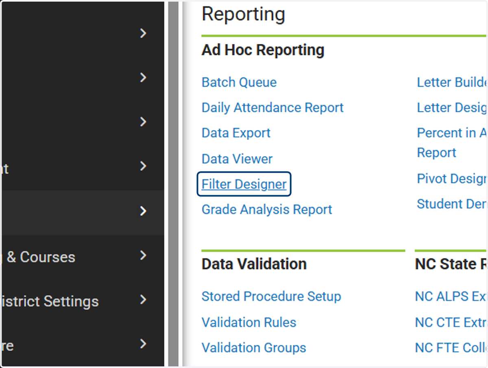The width and height of the screenshot is (488, 368).
Task: Click the Ad Hoc Reporting heading
Action: click(263, 50)
